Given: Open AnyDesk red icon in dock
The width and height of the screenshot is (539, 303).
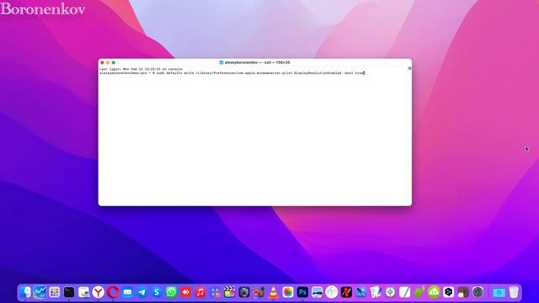Looking at the screenshot, I should coord(185,292).
